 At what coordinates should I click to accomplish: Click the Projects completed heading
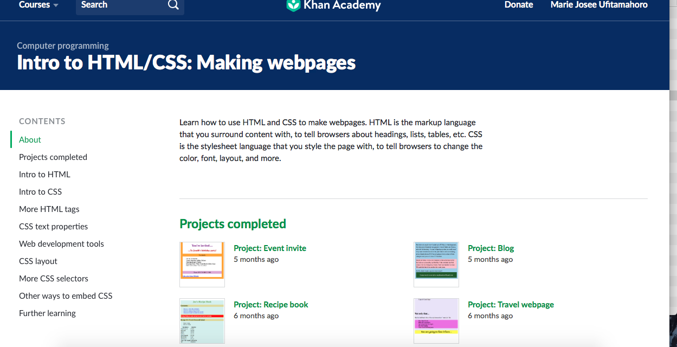point(233,224)
